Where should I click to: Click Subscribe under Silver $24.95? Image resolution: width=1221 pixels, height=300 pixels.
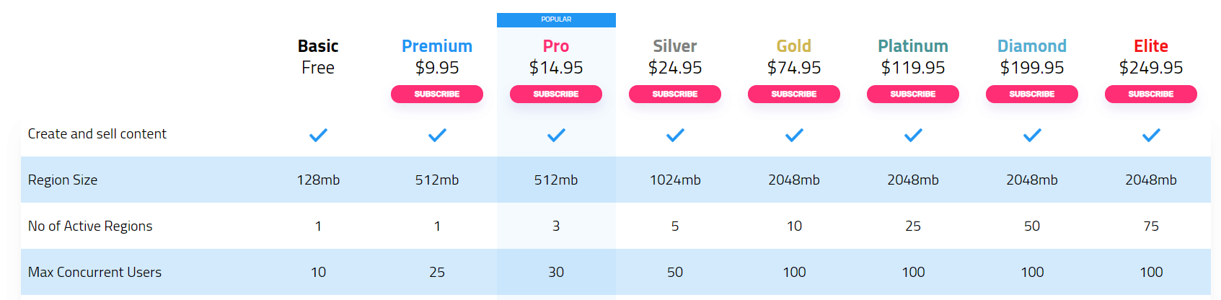click(675, 94)
